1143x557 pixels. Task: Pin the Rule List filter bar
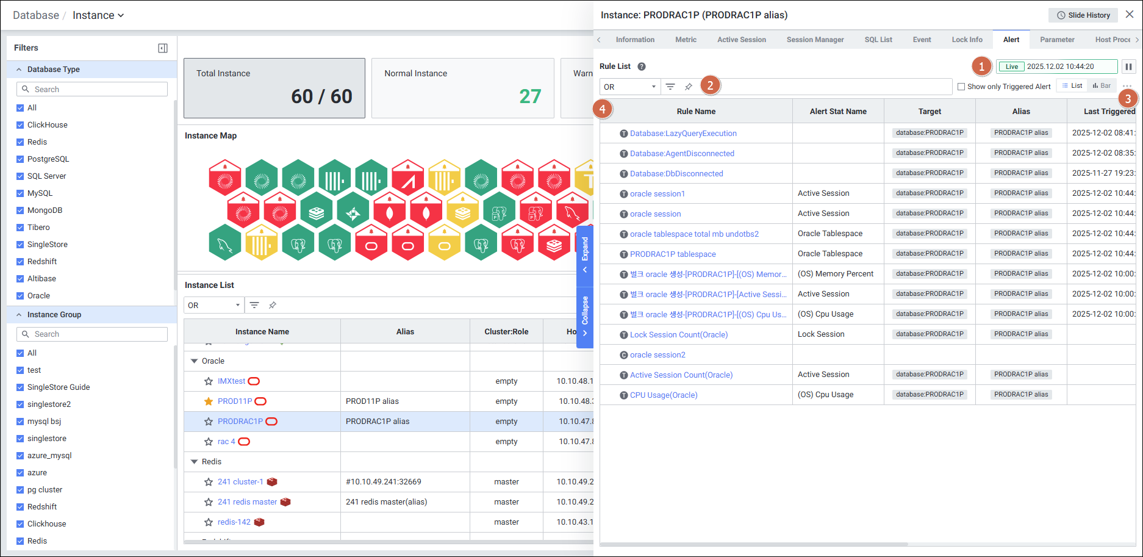689,87
